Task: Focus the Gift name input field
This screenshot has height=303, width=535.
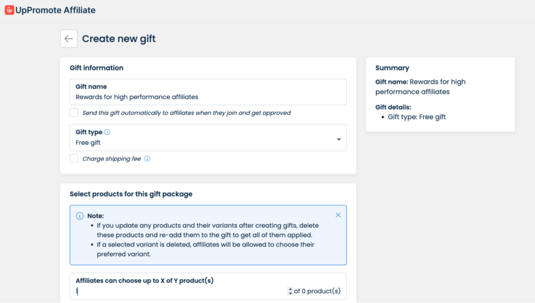Action: click(208, 97)
